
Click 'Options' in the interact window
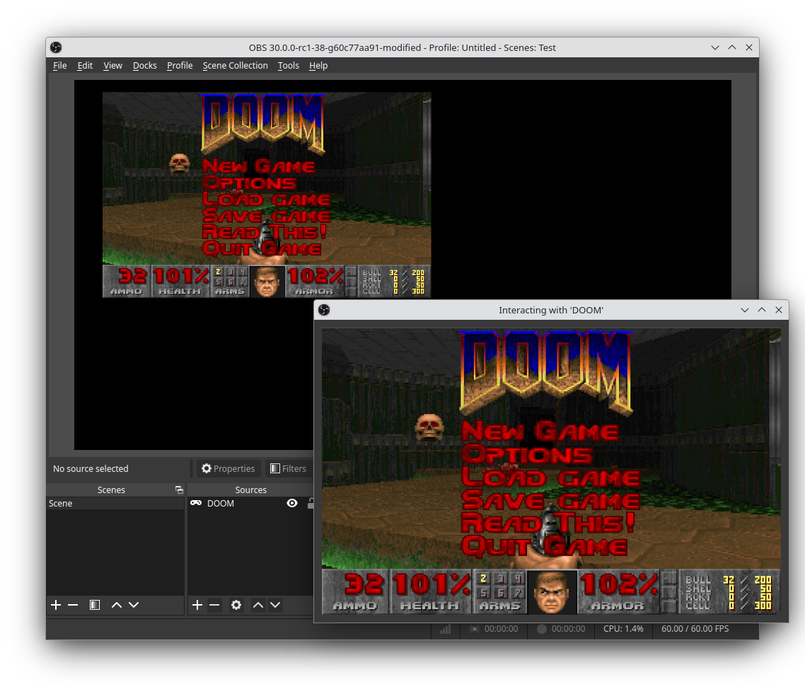(527, 454)
